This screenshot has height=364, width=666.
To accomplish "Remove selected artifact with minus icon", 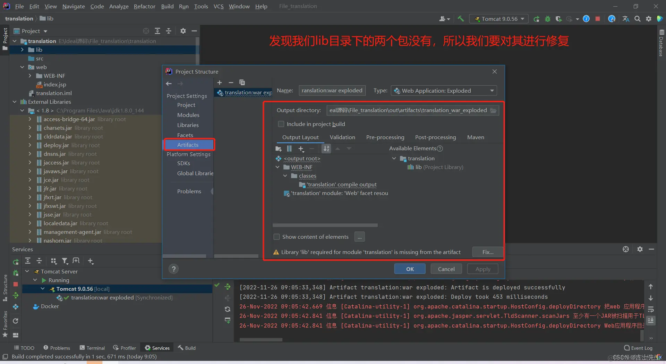I will [231, 83].
